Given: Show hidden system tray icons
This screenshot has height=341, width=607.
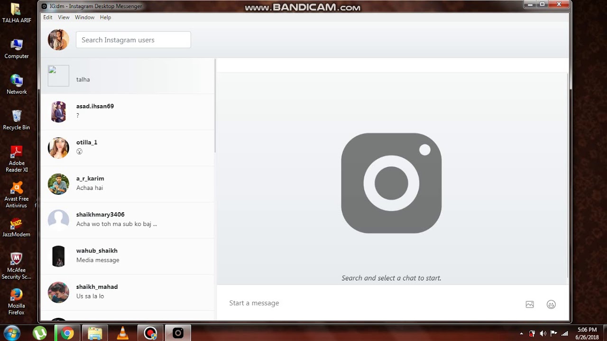Looking at the screenshot, I should pyautogui.click(x=522, y=333).
